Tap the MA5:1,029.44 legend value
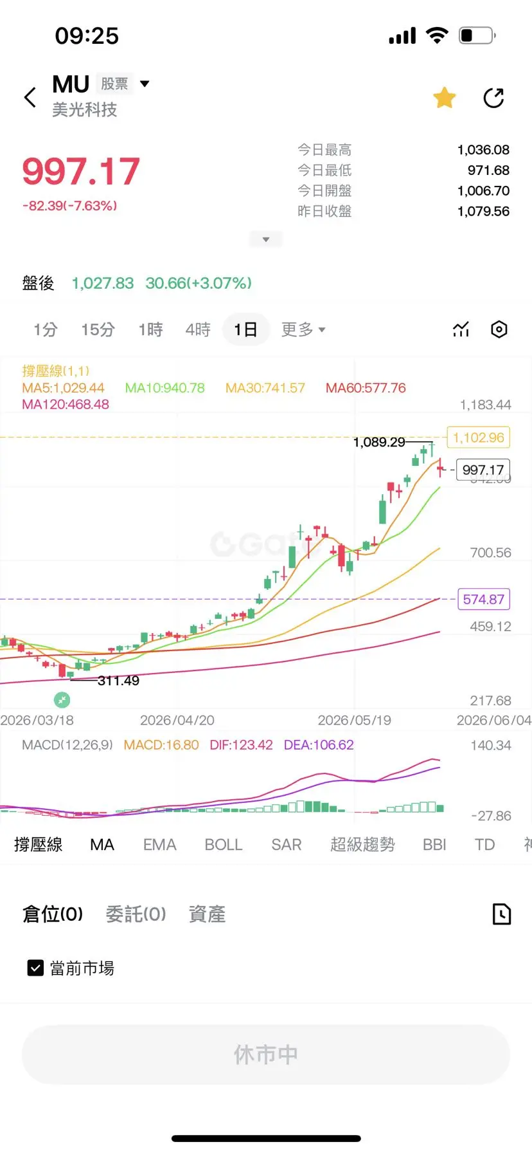The width and height of the screenshot is (532, 1153). (x=63, y=388)
